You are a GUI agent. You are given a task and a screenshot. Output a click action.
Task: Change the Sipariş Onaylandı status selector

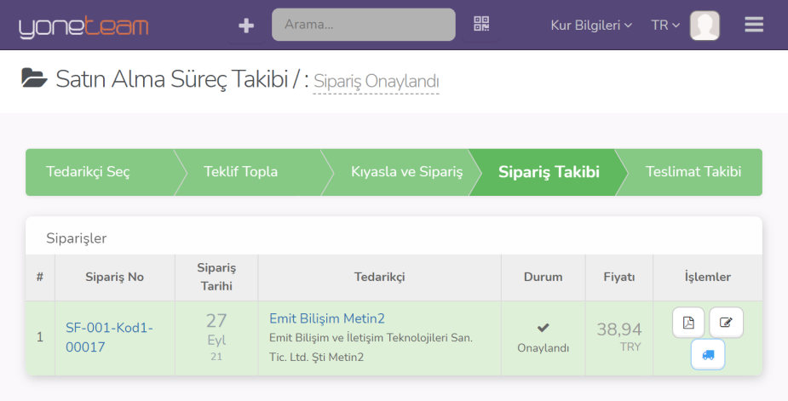376,82
